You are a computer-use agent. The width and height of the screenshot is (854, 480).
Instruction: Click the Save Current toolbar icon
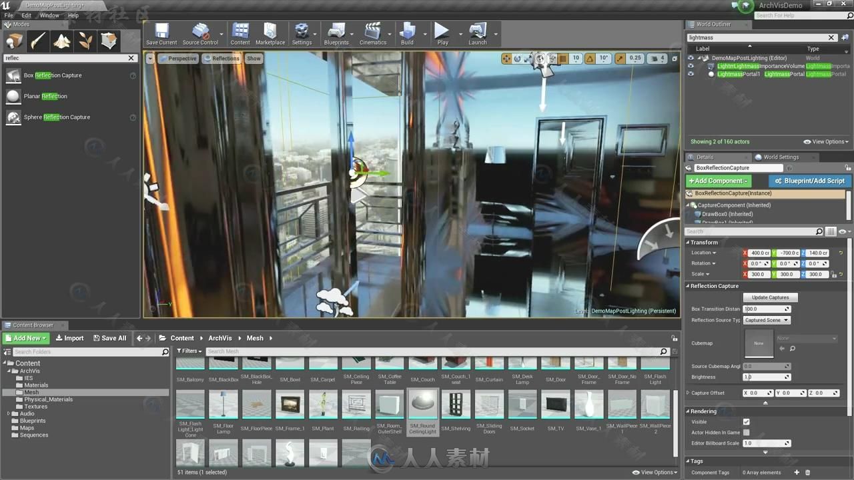point(161,34)
